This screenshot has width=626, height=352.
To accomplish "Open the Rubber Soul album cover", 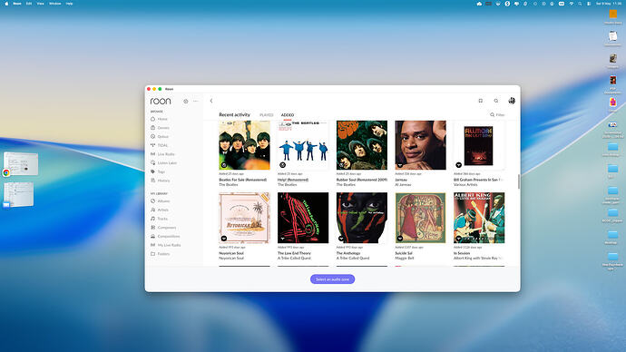I will (x=362, y=145).
